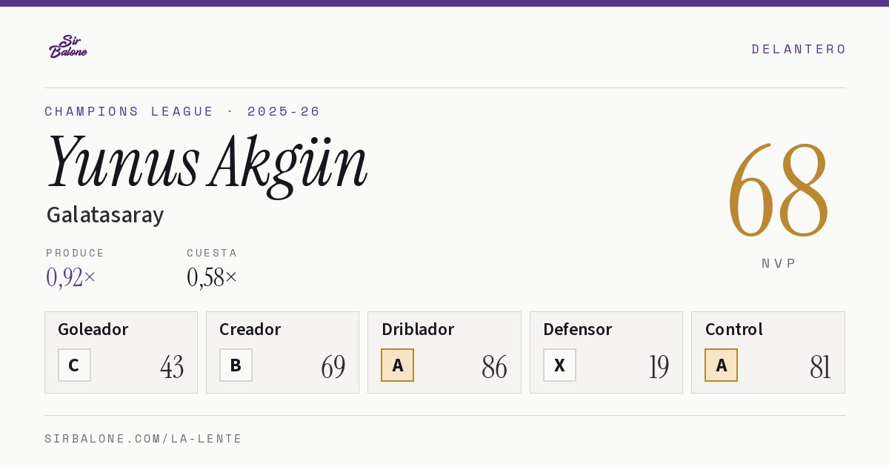Image resolution: width=889 pixels, height=467 pixels.
Task: Select the Goleador score 43
Action: [x=172, y=366]
